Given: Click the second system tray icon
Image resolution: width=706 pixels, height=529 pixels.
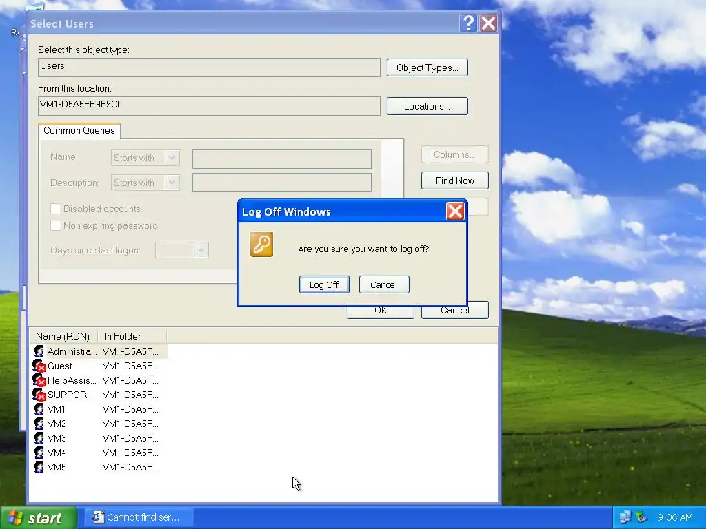Looking at the screenshot, I should tap(641, 517).
